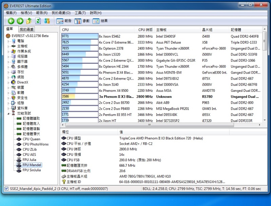The image size is (271, 206).
Task: Open the CPU PhotoWorxx benchmark
Action: coord(36,144)
